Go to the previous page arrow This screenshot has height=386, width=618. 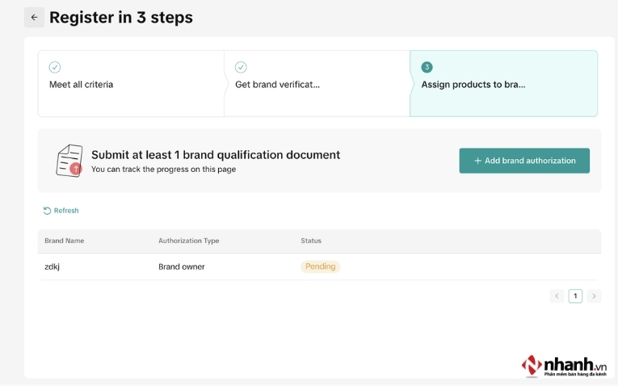pos(557,296)
